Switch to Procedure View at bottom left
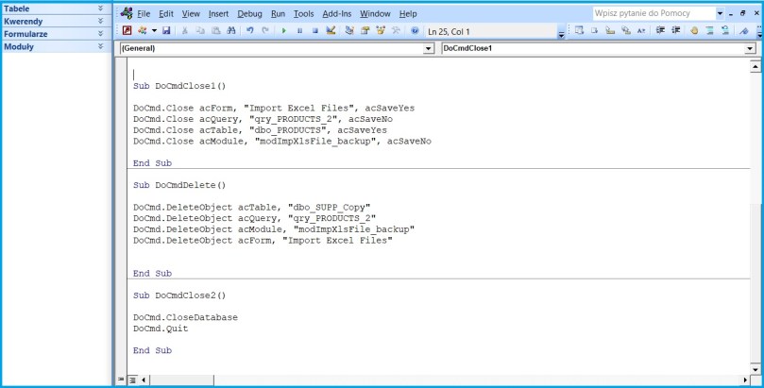 click(x=120, y=380)
